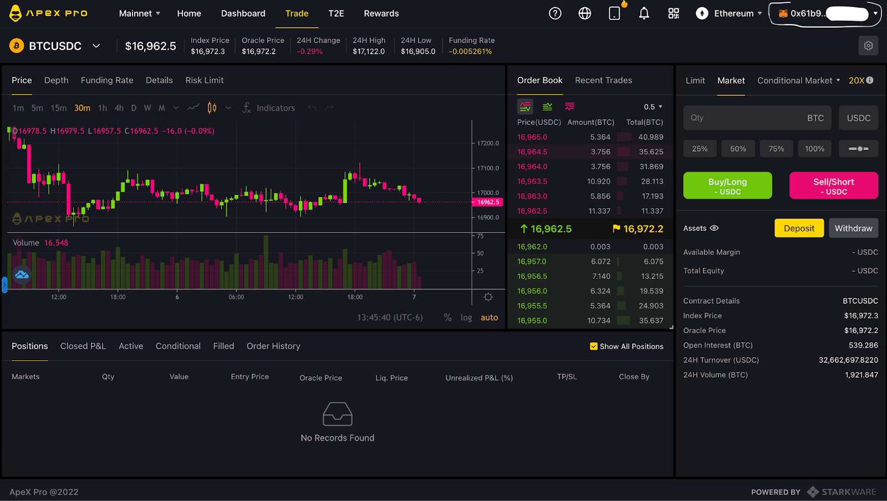Image resolution: width=887 pixels, height=501 pixels.
Task: Open chart settings gear near time axis
Action: [x=488, y=297]
